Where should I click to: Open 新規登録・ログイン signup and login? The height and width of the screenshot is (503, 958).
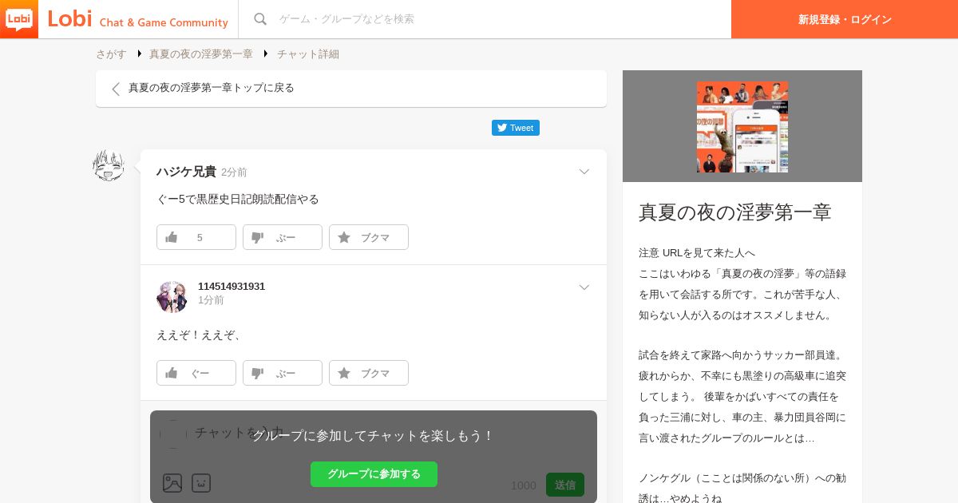(x=845, y=19)
